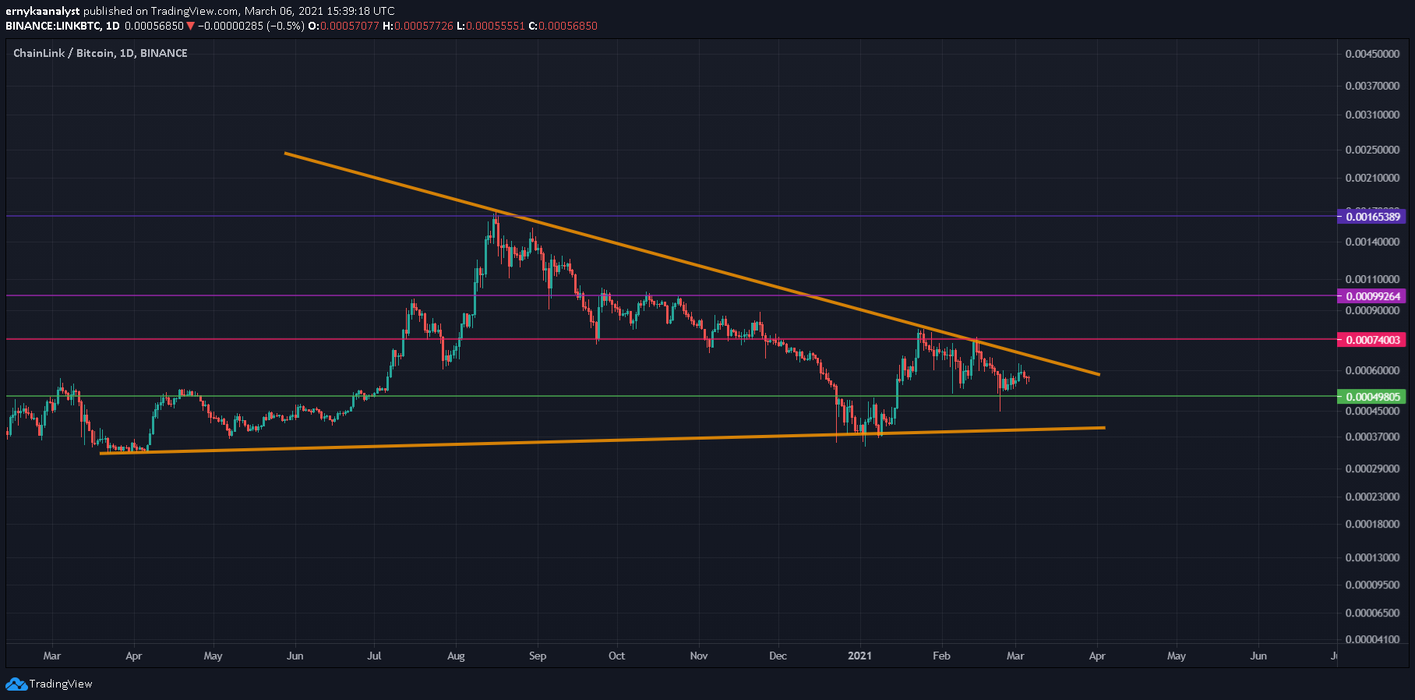Viewport: 1415px width, 700px height.
Task: Select the red 0.00074003 price label
Action: 1371,340
